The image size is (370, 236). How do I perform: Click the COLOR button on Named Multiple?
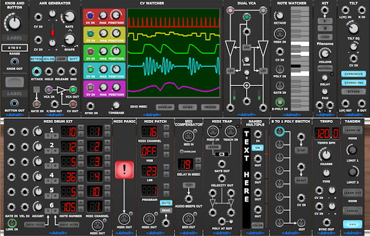click(257, 225)
